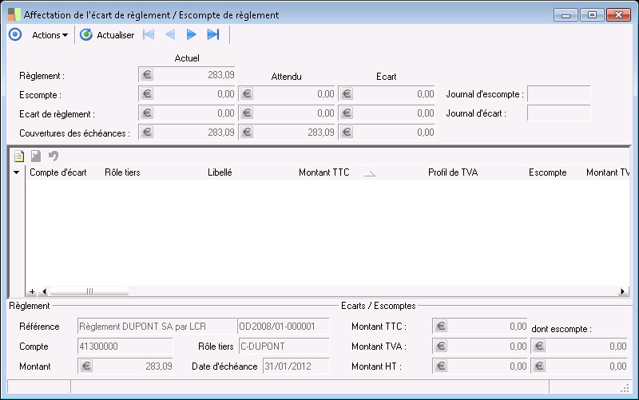Click the euro icon beside Règlement amount
Viewport: 639px width, 400px height.
[x=147, y=75]
